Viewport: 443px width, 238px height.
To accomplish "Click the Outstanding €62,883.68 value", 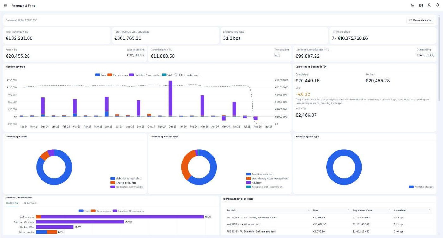I will pos(425,55).
